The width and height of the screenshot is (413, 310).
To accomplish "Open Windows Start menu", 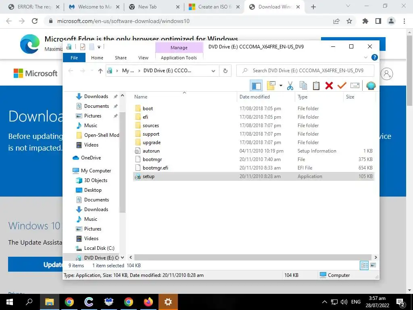I will point(10,302).
